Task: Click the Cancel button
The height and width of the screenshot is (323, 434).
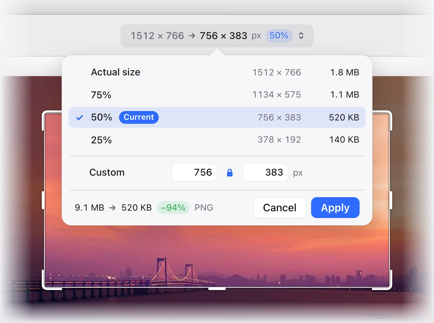Action: click(x=280, y=208)
